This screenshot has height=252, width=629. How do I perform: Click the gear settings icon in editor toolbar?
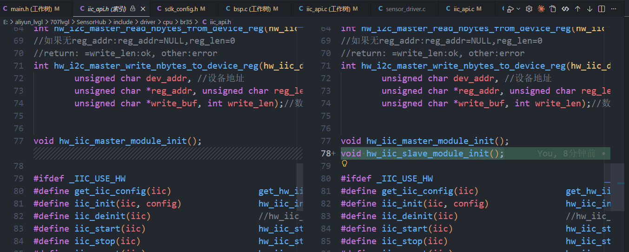(x=529, y=9)
